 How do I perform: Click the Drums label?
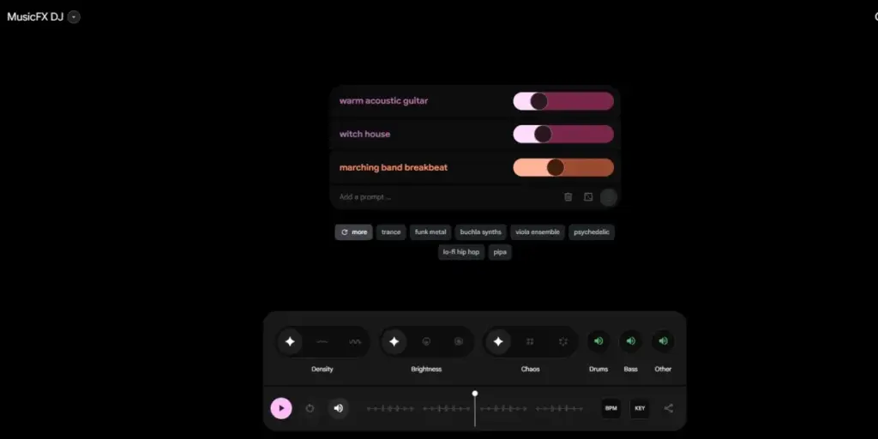pos(598,369)
